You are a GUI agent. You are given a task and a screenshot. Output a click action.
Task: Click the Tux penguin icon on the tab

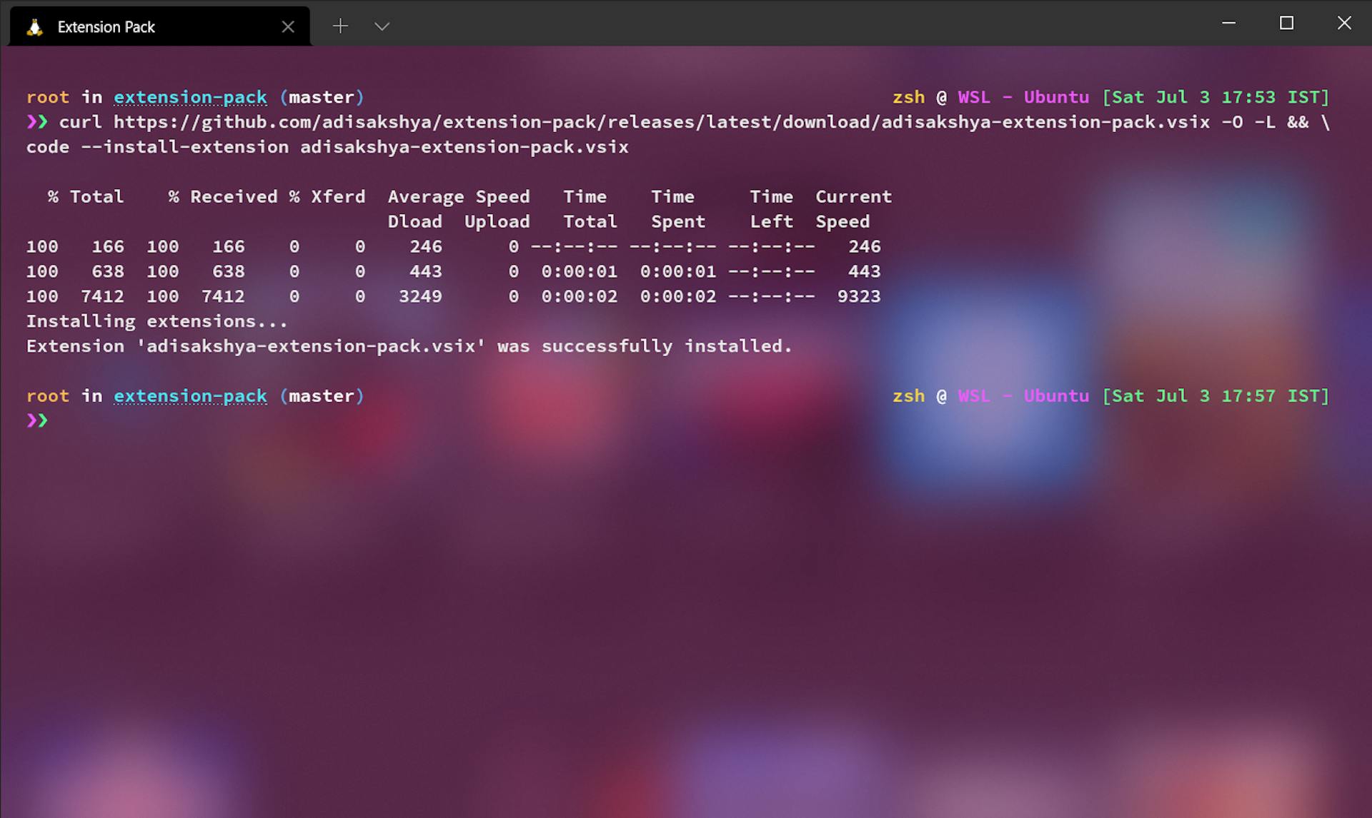(x=34, y=26)
